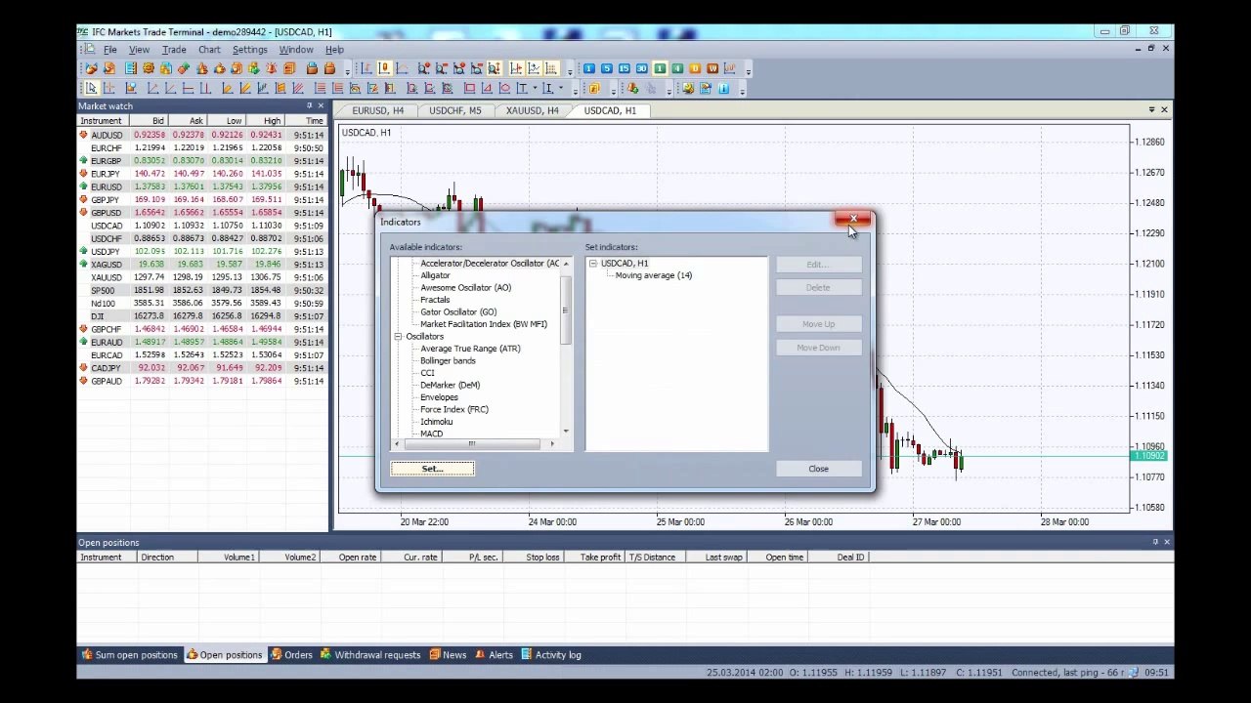
Task: Pick the ellipse shape drawing tool
Action: [x=504, y=88]
